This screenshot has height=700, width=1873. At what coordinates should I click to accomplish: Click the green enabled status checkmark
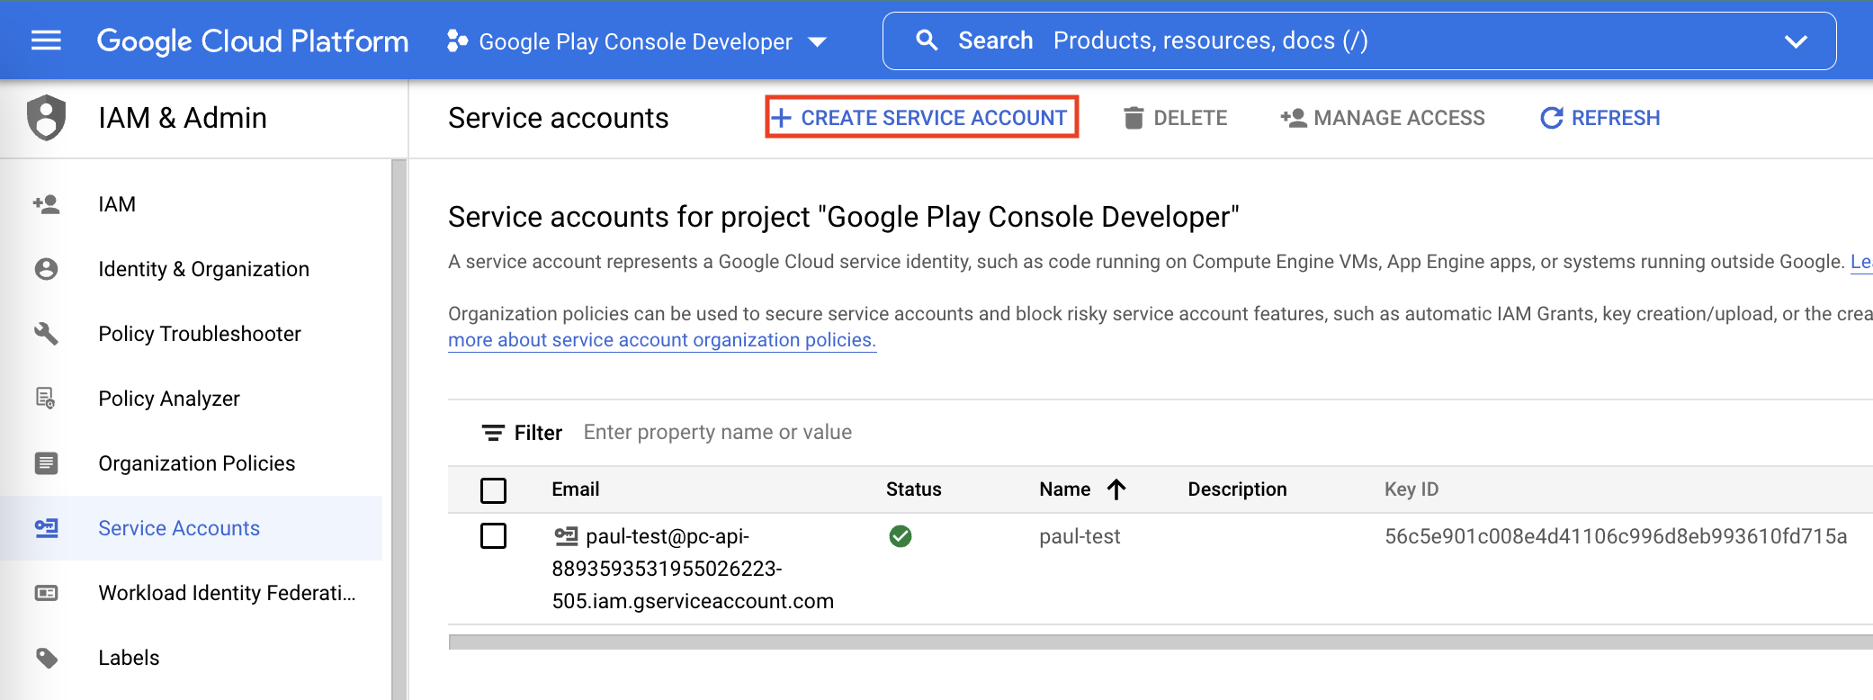point(901,536)
